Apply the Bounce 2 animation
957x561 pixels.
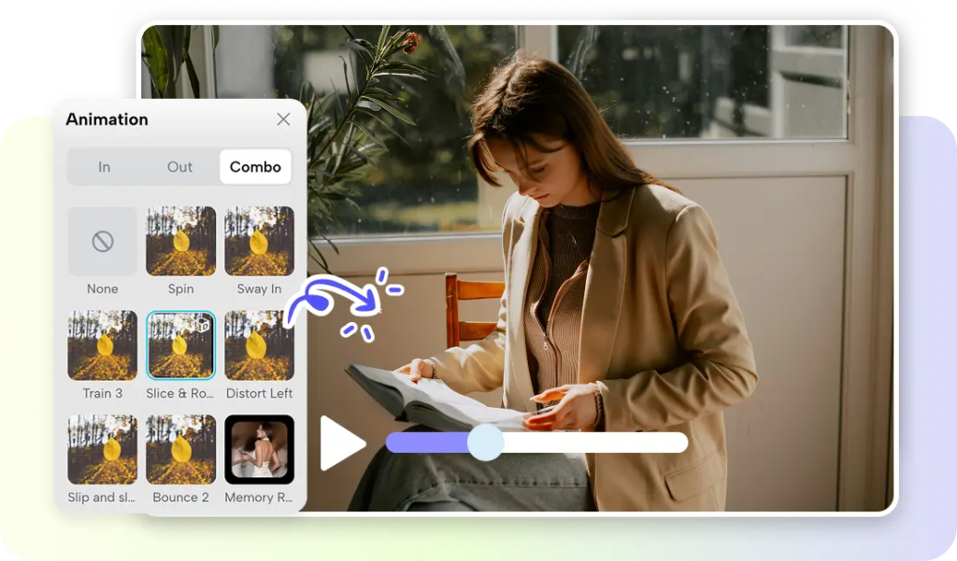point(180,449)
